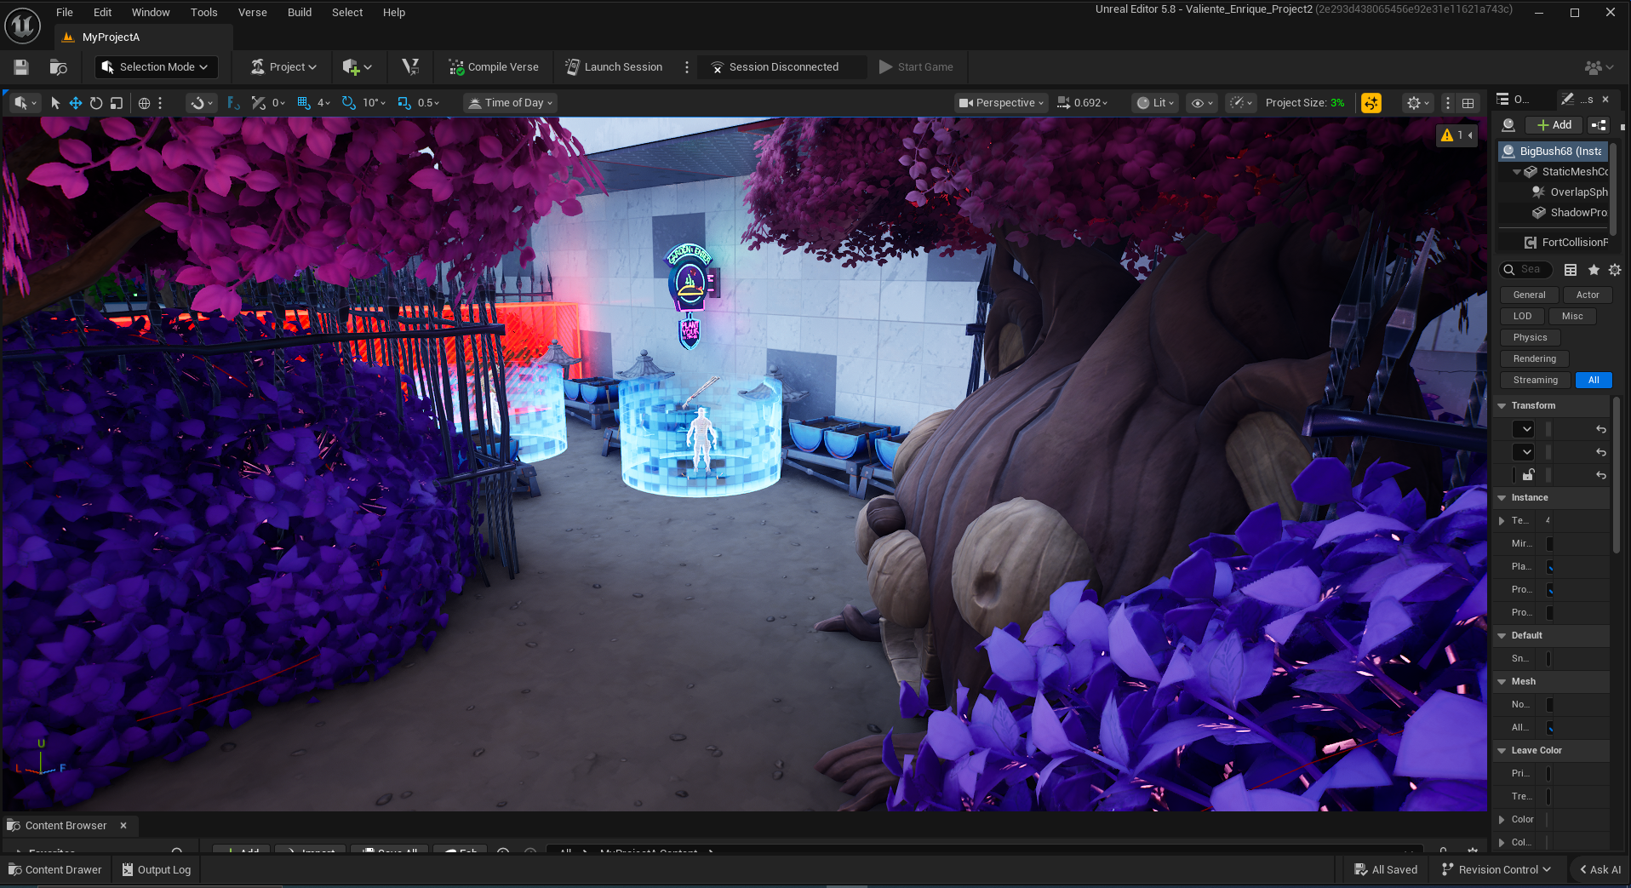Click the viewport layout grid icon
Viewport: 1631px width, 888px height.
click(x=1468, y=103)
